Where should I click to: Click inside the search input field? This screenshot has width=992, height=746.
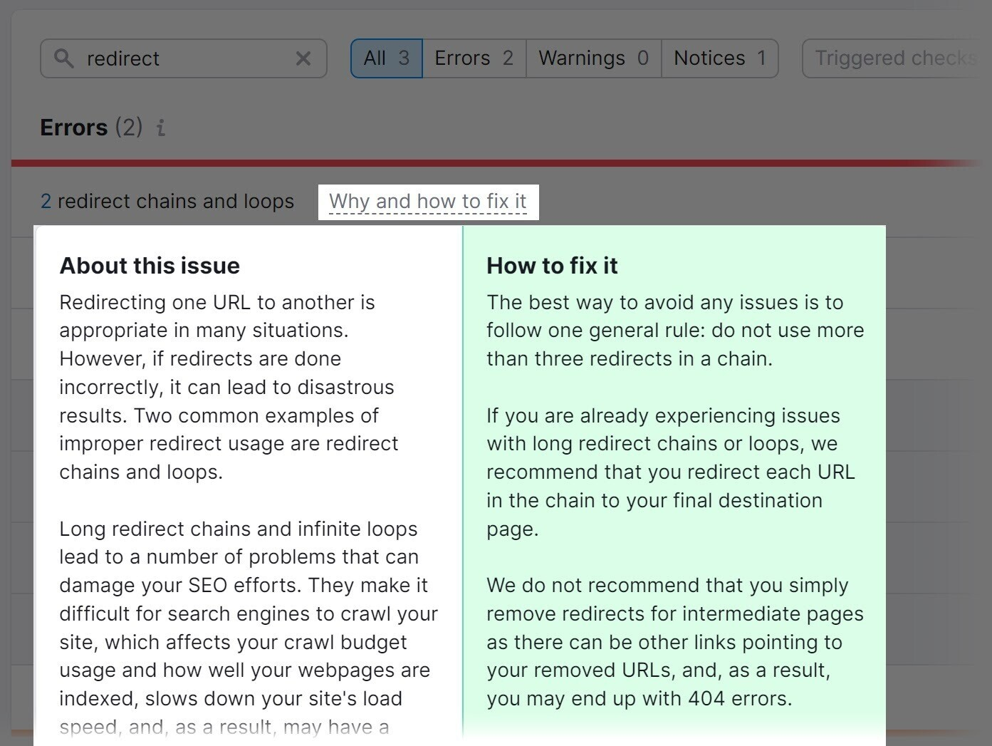click(x=178, y=58)
